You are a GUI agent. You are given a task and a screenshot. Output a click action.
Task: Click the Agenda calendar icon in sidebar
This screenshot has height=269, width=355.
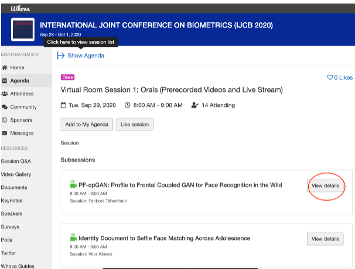[x=5, y=81]
